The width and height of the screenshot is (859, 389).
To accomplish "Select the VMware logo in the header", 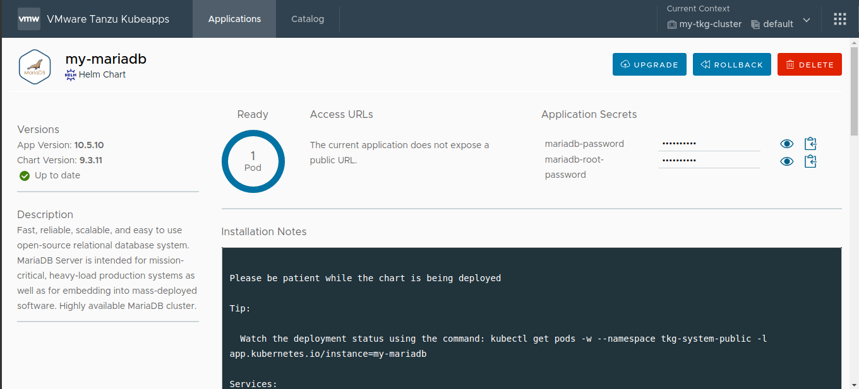I will 28,18.
